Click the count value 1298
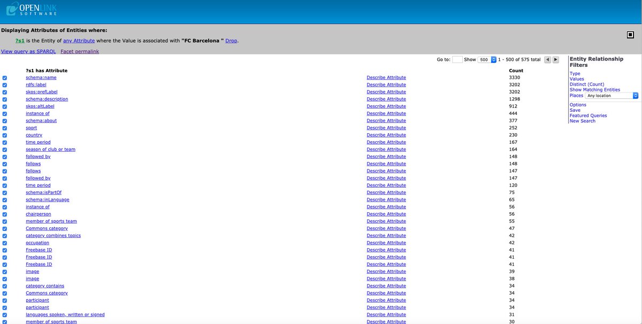The image size is (642, 324). (515, 99)
